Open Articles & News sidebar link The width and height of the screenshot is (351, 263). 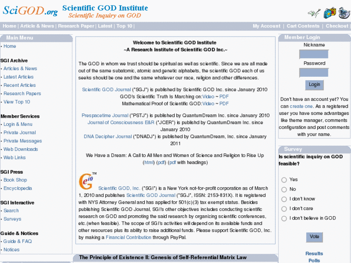[x=20, y=69]
